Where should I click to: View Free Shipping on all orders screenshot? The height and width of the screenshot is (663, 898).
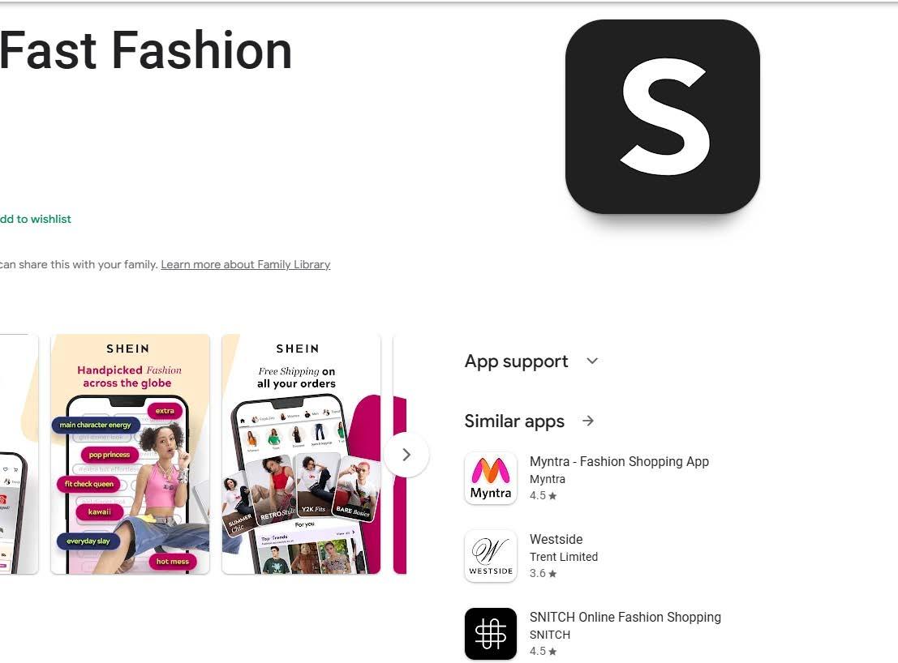pos(301,454)
